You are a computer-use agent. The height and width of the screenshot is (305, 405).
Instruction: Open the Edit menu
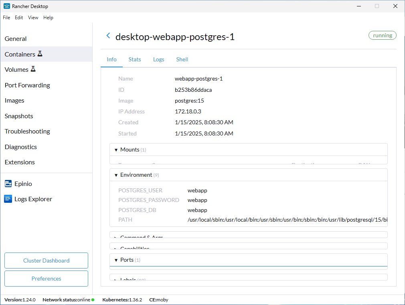(19, 18)
